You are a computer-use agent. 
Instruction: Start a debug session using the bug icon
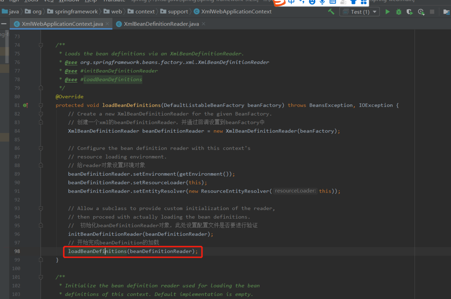point(398,12)
